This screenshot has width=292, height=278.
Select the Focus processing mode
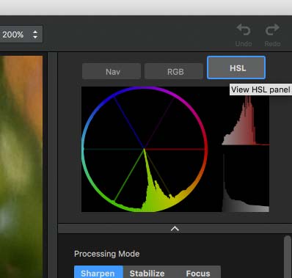[197, 272]
